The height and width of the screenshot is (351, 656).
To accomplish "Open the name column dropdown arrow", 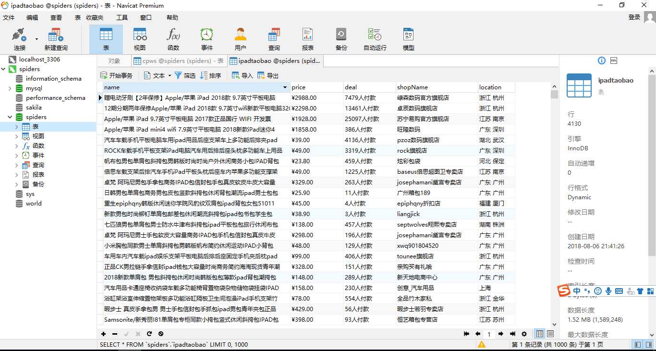I will [285, 87].
